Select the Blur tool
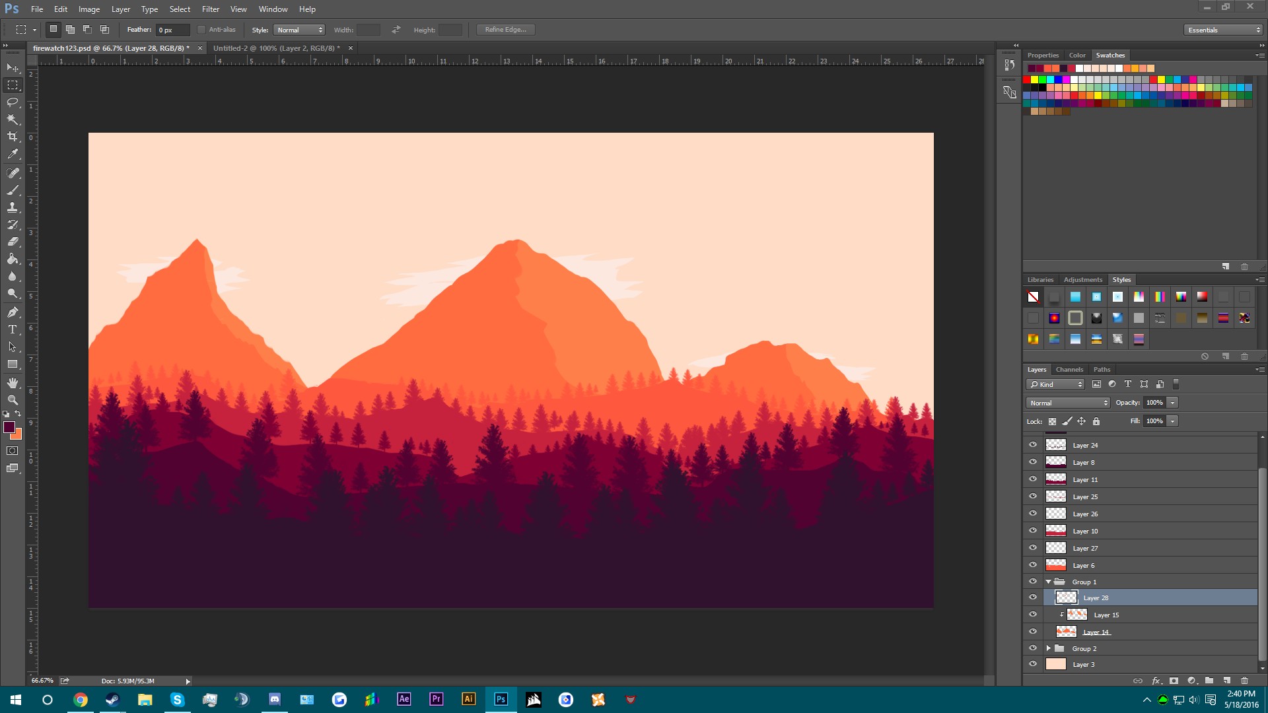Image resolution: width=1268 pixels, height=713 pixels. pyautogui.click(x=13, y=277)
